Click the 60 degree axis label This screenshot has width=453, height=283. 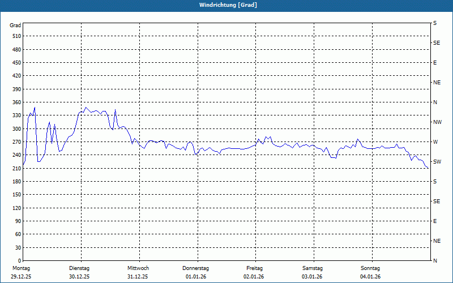pyautogui.click(x=18, y=234)
